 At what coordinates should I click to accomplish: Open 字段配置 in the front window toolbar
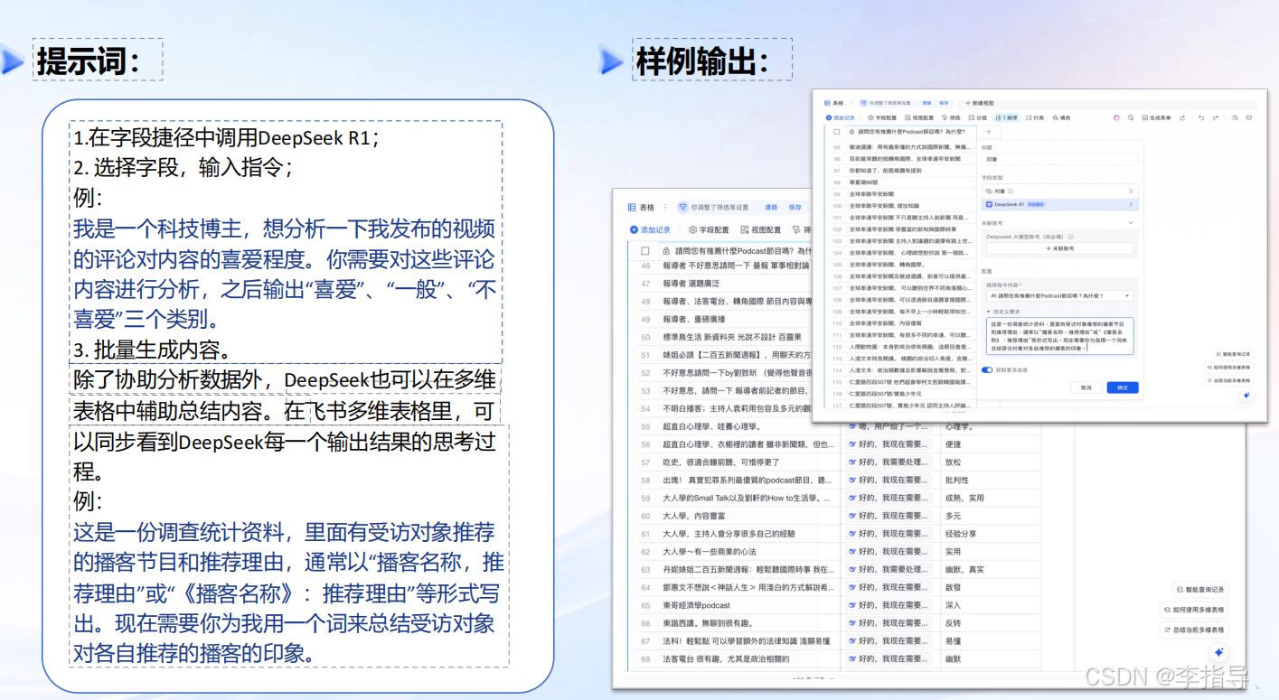click(x=882, y=117)
